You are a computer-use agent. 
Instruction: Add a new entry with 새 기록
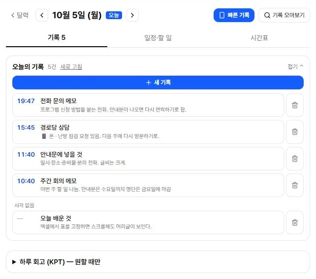point(158,83)
